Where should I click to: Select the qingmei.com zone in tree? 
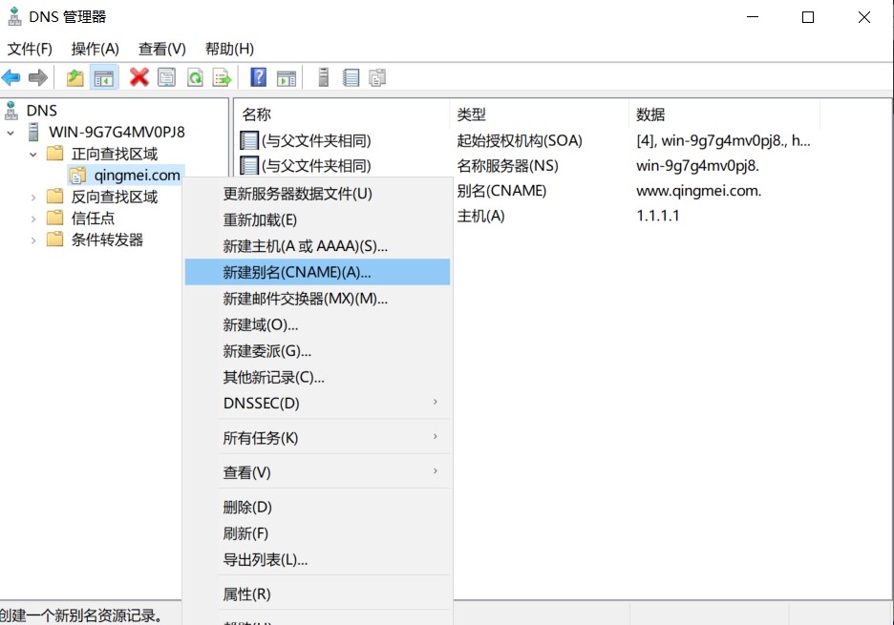pos(137,175)
